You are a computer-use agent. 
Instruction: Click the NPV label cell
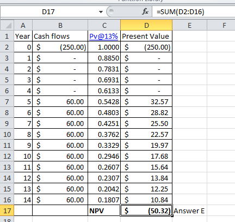104,211
